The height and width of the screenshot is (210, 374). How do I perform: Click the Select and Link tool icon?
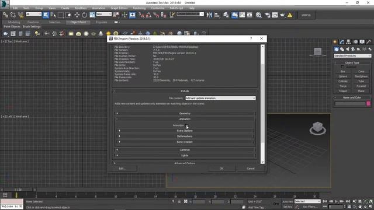5,15
